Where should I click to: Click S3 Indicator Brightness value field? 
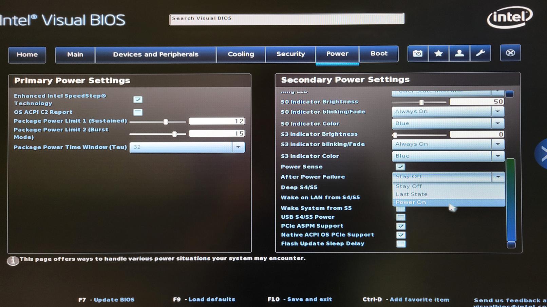pyautogui.click(x=477, y=134)
